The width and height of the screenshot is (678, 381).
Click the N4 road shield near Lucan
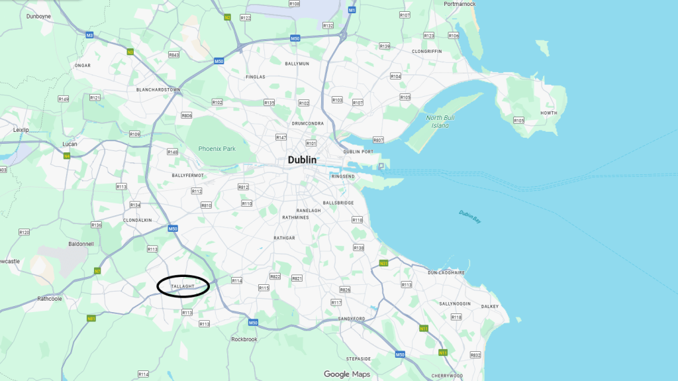pos(67,156)
